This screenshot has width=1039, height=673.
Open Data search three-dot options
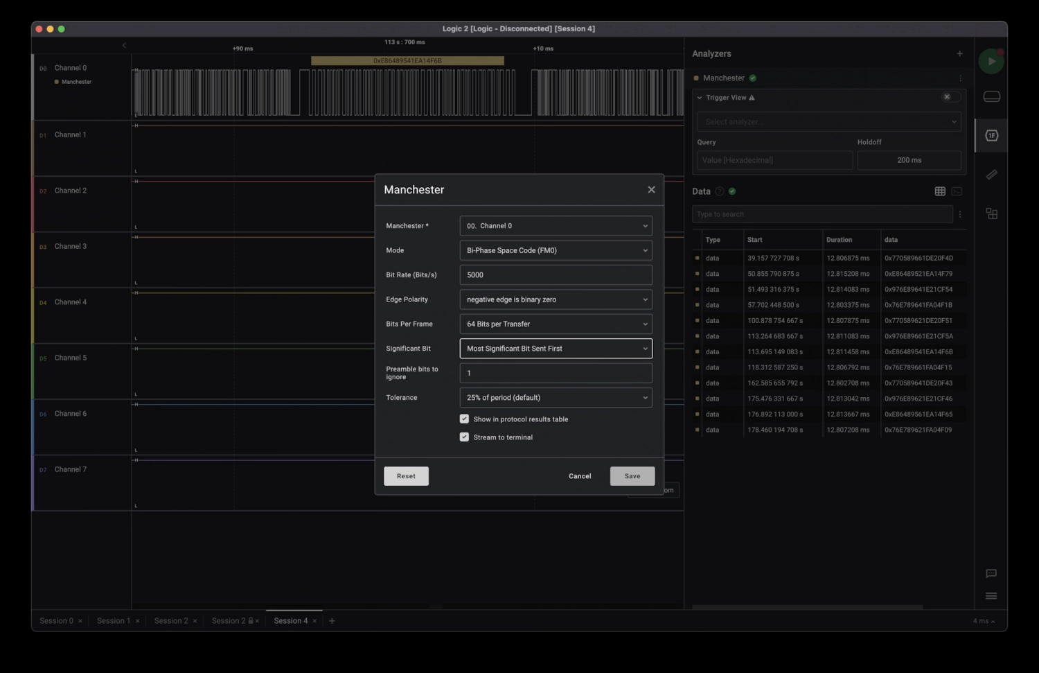(960, 214)
